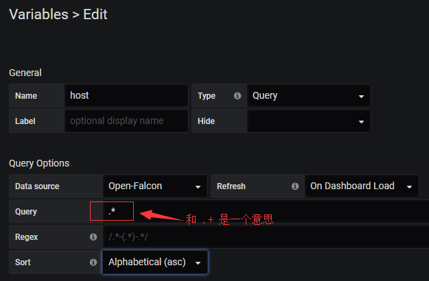Click the info icon next to Refresh
This screenshot has width=429, height=281.
coord(294,186)
